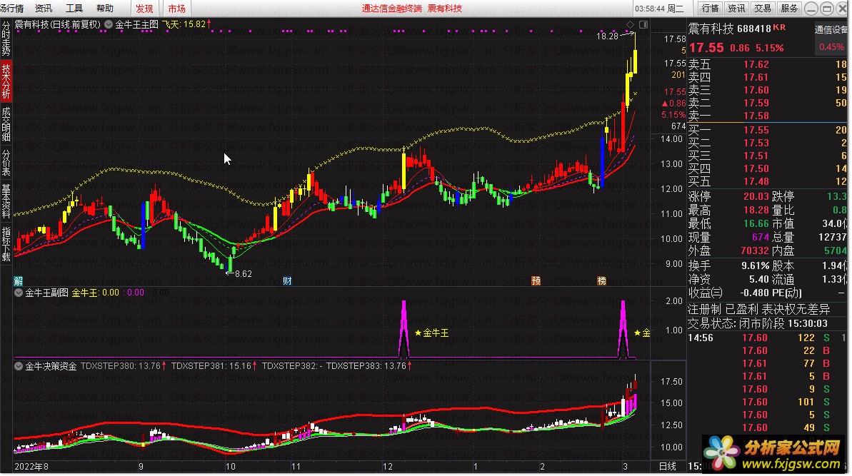Click the 换手 value 9.61%
The width and height of the screenshot is (852, 476).
tap(756, 266)
